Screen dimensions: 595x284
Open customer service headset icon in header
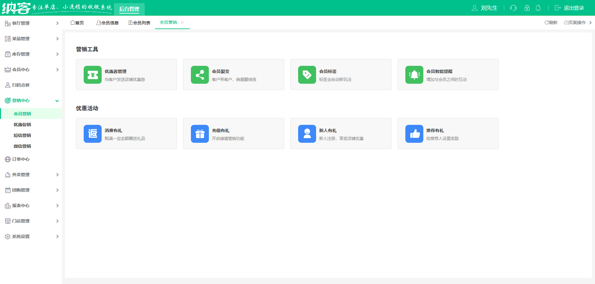pos(513,8)
